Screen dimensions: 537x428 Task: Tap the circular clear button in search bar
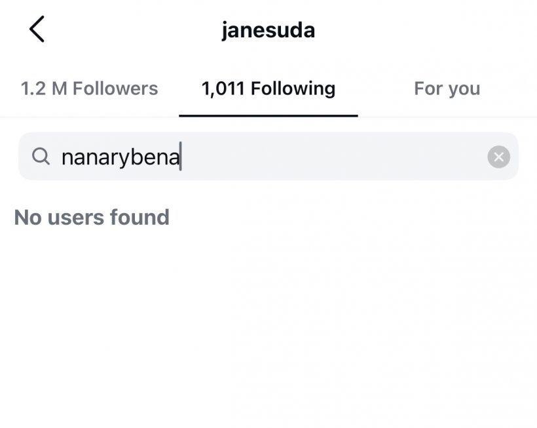click(x=498, y=156)
